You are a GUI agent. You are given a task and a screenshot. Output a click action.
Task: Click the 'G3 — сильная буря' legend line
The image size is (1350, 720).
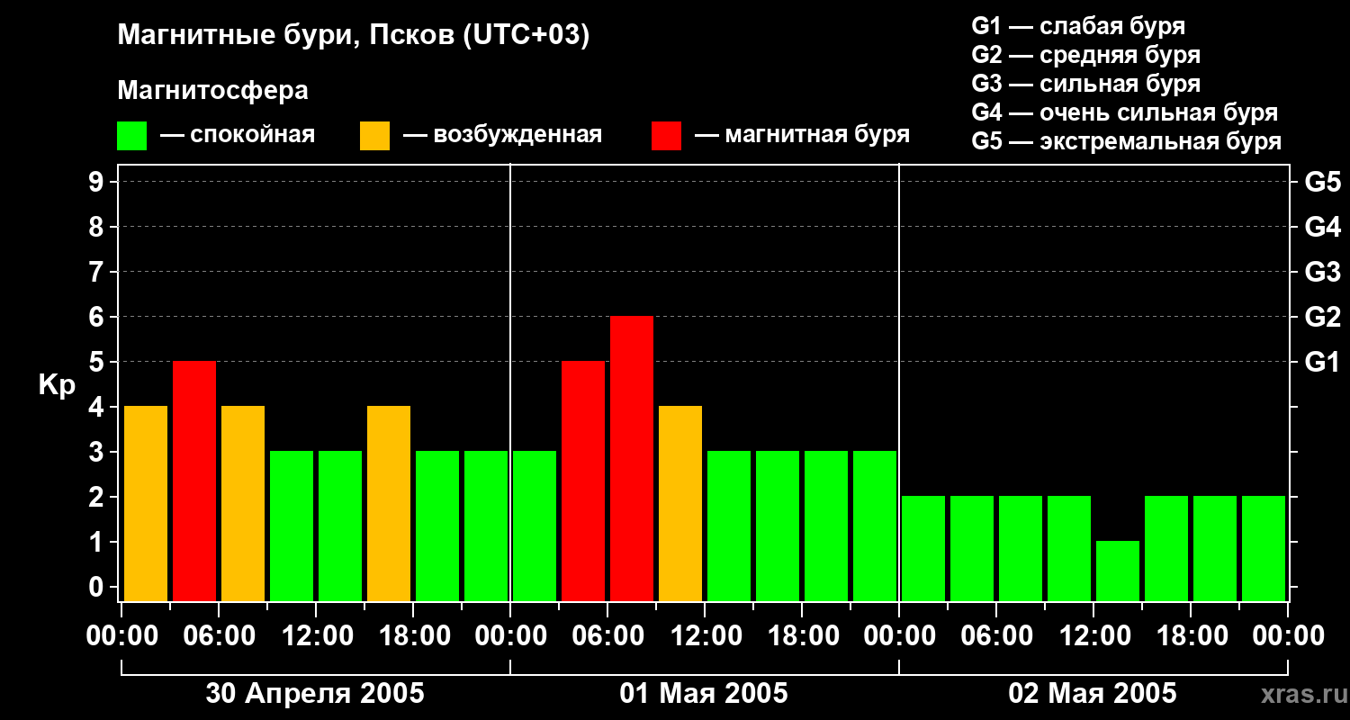coord(1086,84)
